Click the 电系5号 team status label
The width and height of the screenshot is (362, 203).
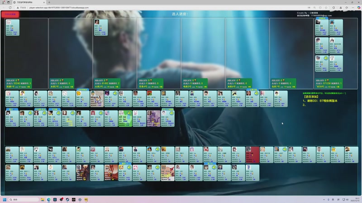click(x=195, y=83)
